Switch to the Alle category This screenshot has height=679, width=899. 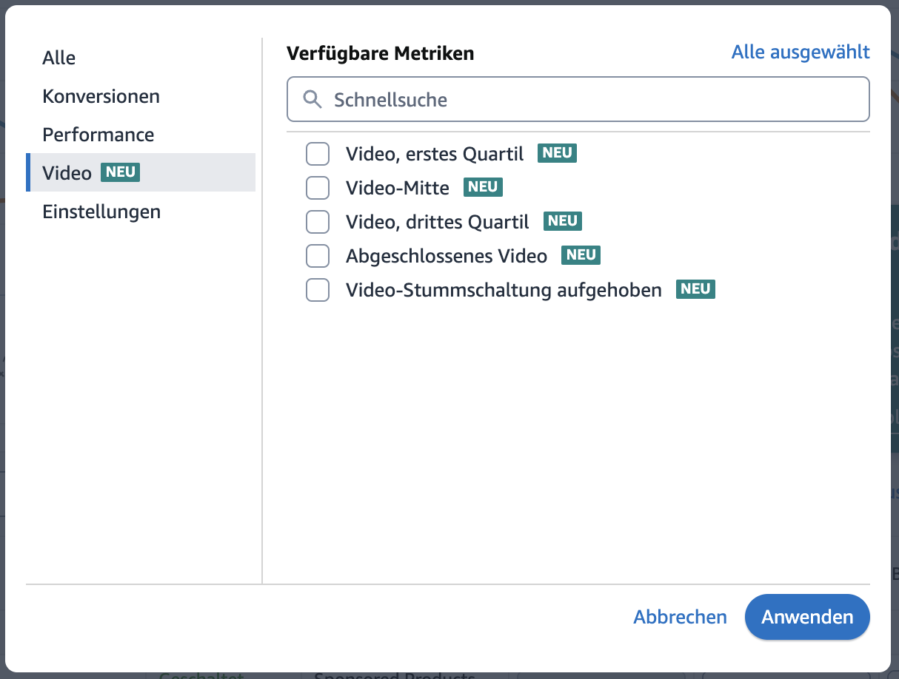(x=59, y=58)
